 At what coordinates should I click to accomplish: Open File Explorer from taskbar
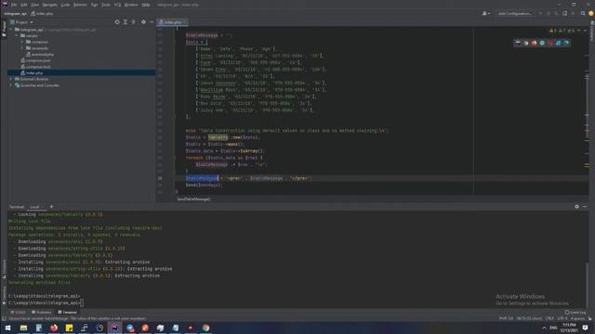click(23, 328)
